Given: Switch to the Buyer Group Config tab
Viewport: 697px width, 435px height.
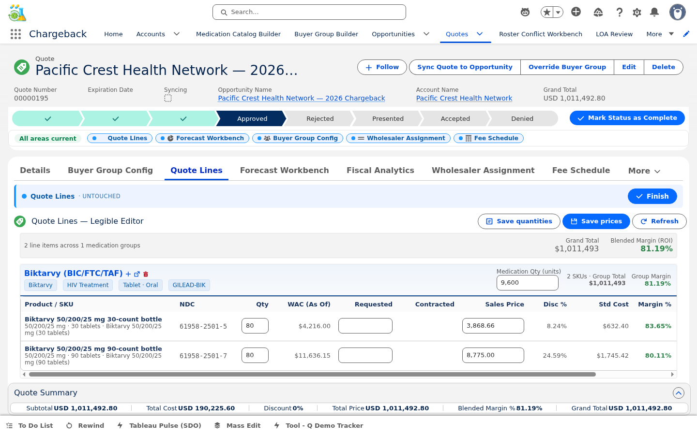Looking at the screenshot, I should (x=110, y=170).
